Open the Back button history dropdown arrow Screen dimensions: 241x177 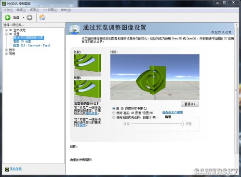click(x=24, y=17)
